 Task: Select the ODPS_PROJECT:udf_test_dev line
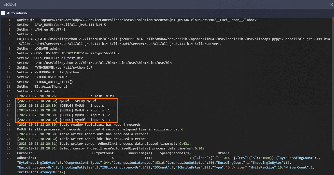pos(50,58)
